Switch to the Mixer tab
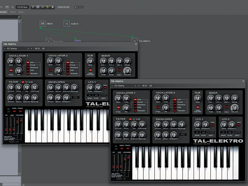Viewport: 248px width, 186px height. [x=21, y=12]
